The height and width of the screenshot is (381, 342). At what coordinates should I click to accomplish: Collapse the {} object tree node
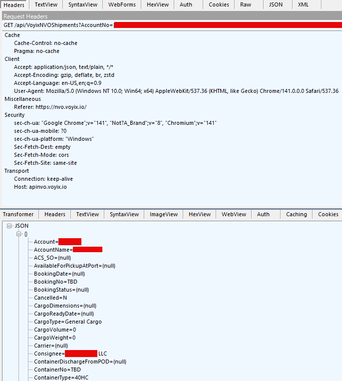click(19, 234)
